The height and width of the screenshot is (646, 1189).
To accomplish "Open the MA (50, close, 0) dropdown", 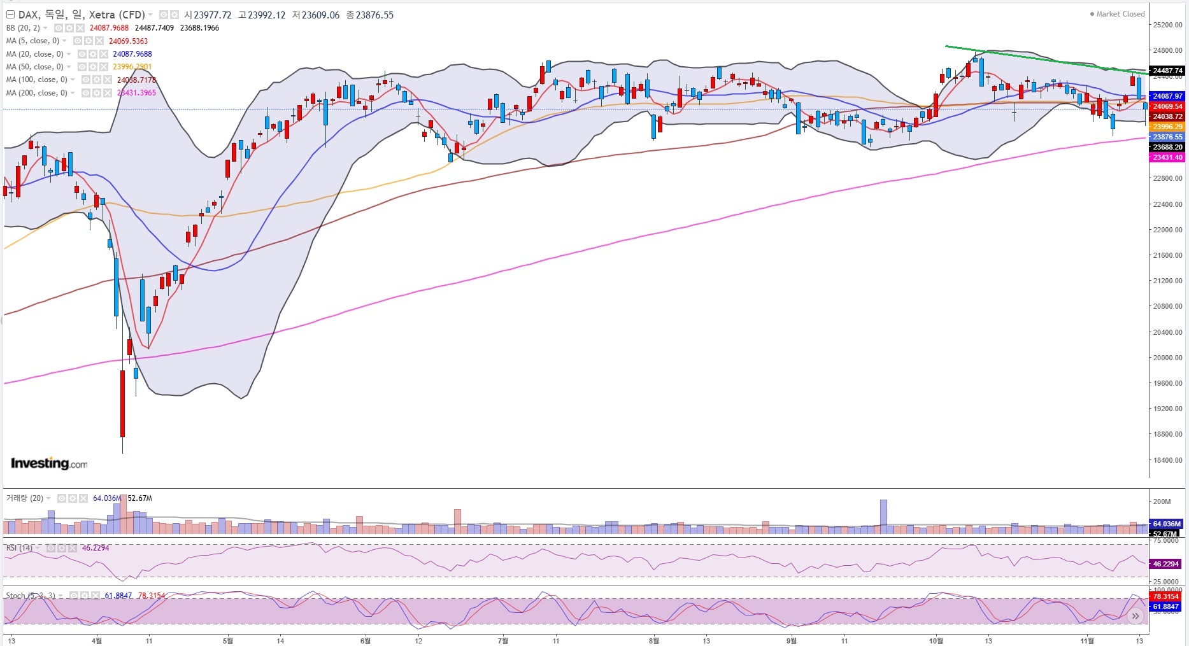I will pos(69,67).
